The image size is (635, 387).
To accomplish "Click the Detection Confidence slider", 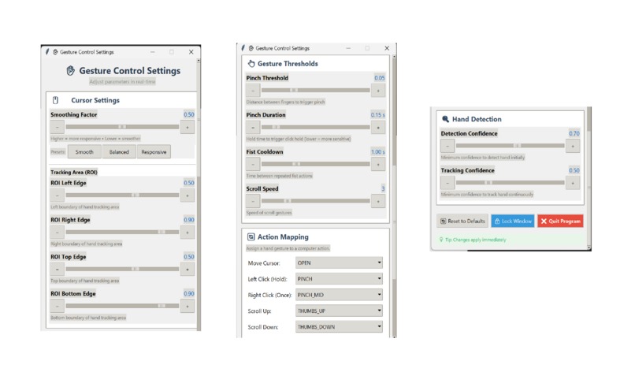I will 511,146.
